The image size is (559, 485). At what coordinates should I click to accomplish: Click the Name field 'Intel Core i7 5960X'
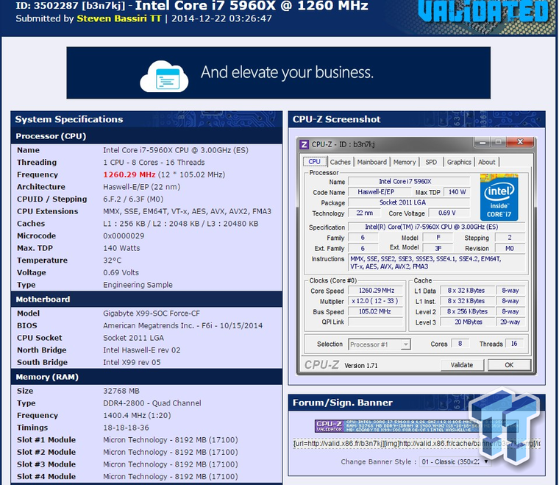409,181
